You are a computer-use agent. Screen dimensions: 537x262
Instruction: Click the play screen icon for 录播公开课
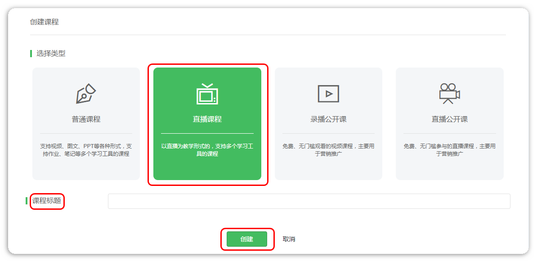point(328,94)
